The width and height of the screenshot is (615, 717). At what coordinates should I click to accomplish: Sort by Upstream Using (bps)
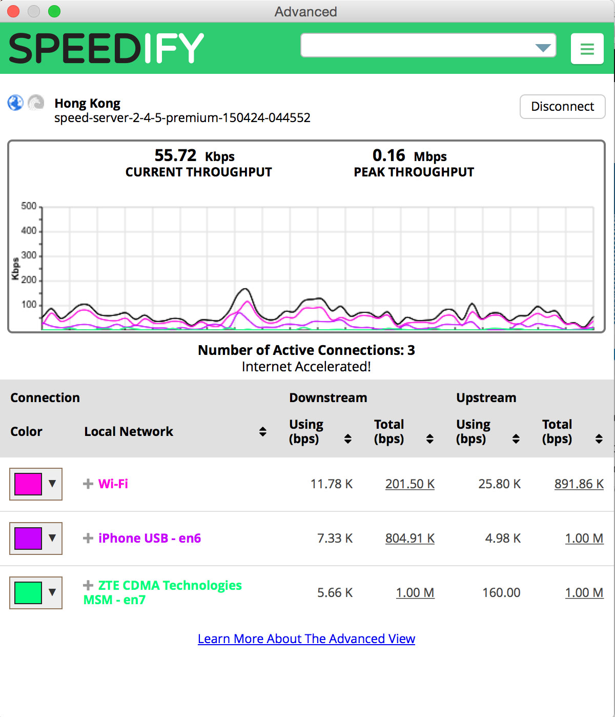click(516, 439)
